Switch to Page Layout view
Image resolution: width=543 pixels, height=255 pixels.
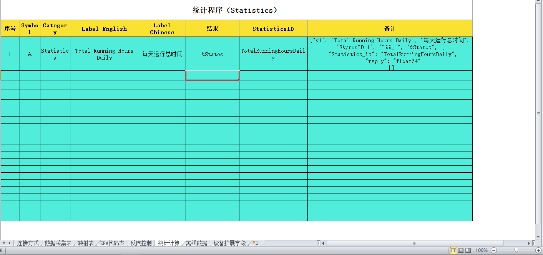460,250
